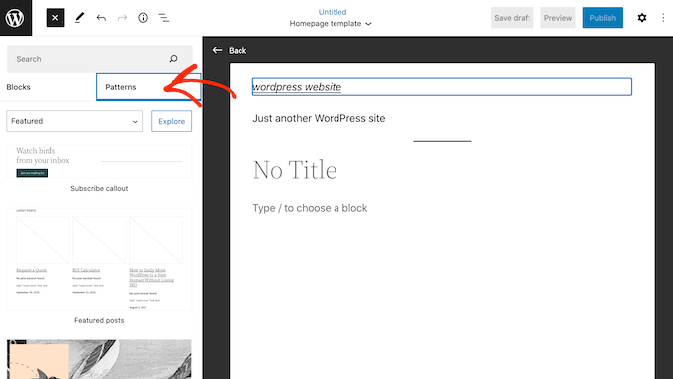Viewport: 673px width, 379px height.
Task: Select the bird illustration pattern thumbnail
Action: (99, 359)
